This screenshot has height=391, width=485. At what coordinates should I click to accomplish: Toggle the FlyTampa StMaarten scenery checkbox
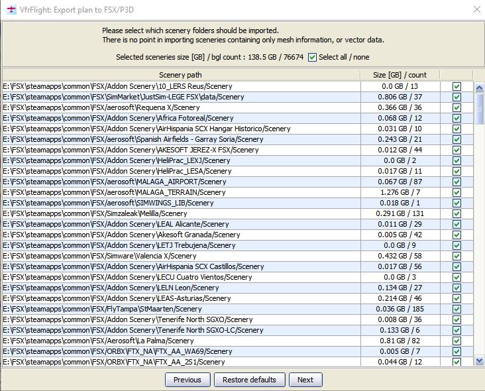457,309
